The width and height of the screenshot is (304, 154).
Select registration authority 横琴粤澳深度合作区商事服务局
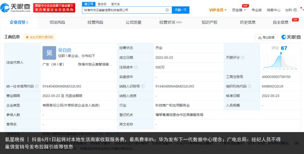point(179,115)
